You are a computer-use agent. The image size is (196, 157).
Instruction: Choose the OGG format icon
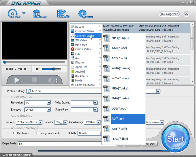pos(106,109)
